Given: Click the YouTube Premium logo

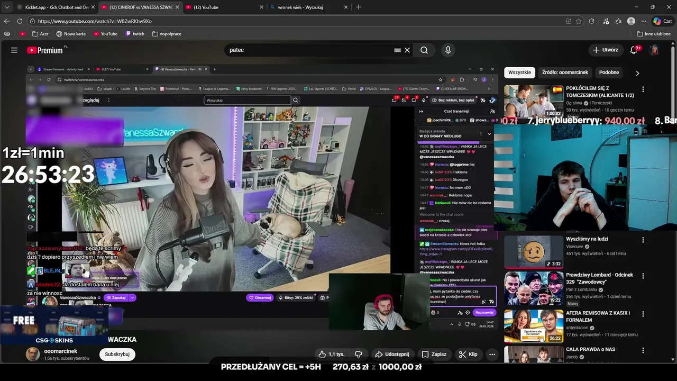Looking at the screenshot, I should click(45, 50).
